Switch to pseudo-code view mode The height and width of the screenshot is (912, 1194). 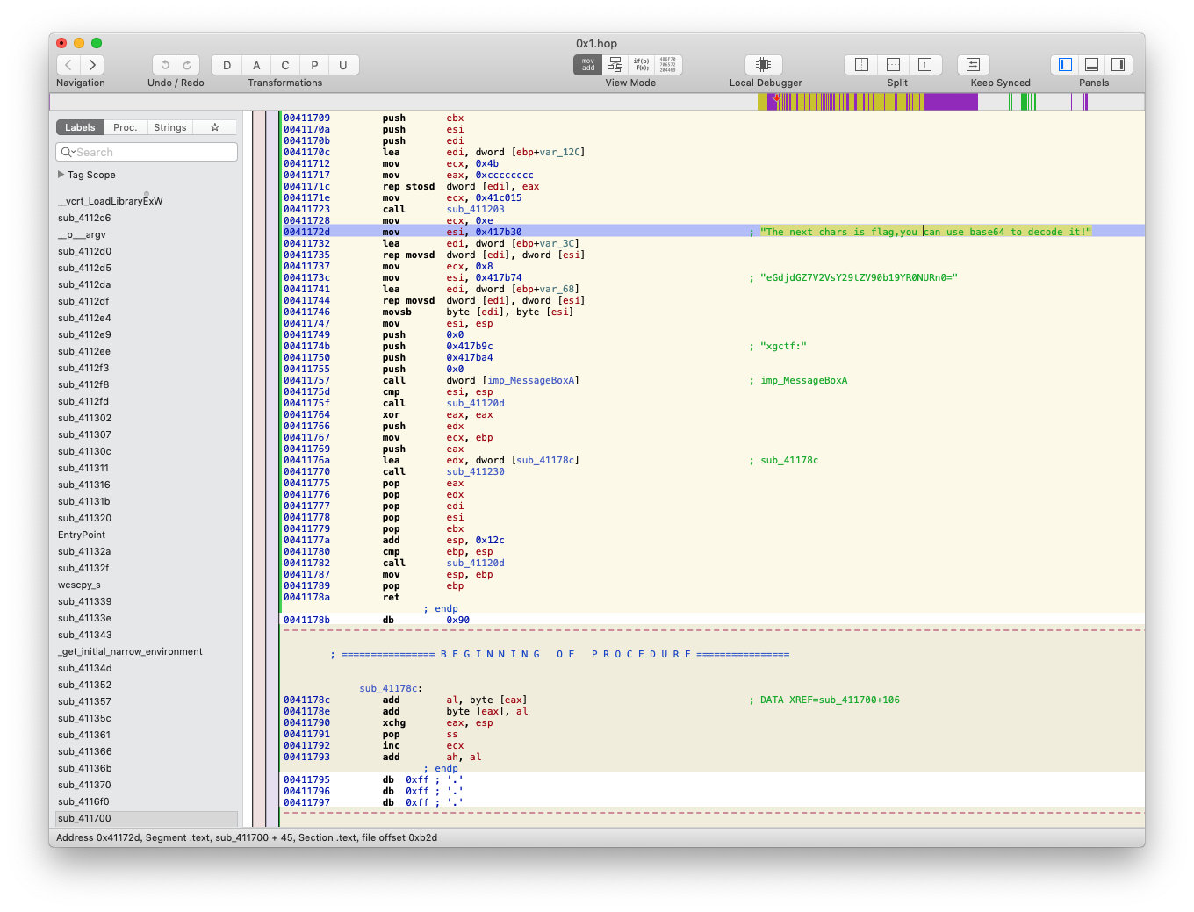(x=642, y=65)
